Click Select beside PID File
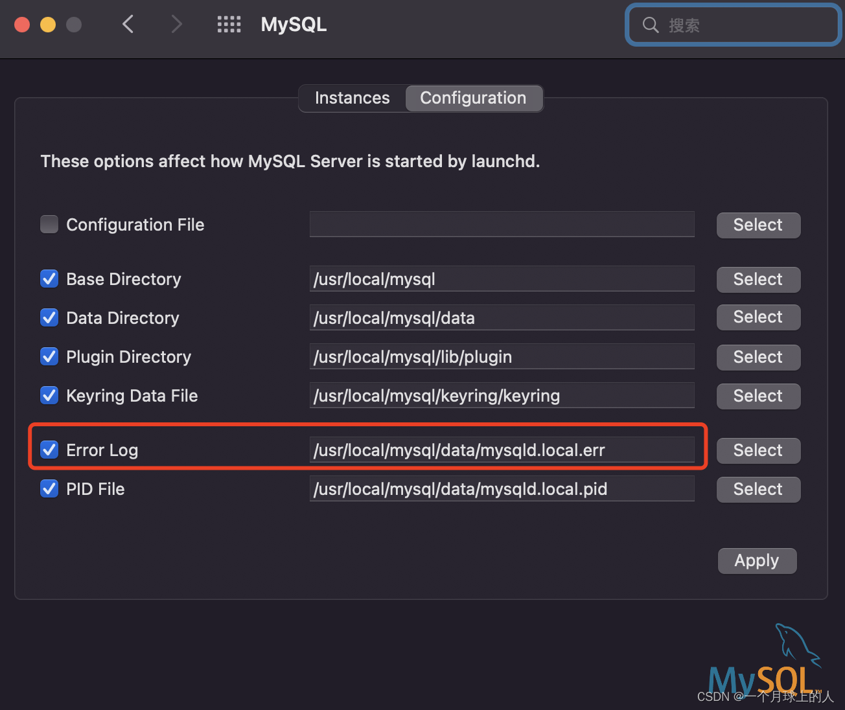Screen dimensions: 845x710 point(758,489)
